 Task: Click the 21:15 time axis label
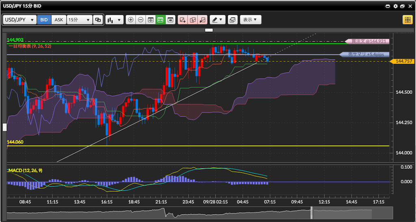(x=161, y=202)
